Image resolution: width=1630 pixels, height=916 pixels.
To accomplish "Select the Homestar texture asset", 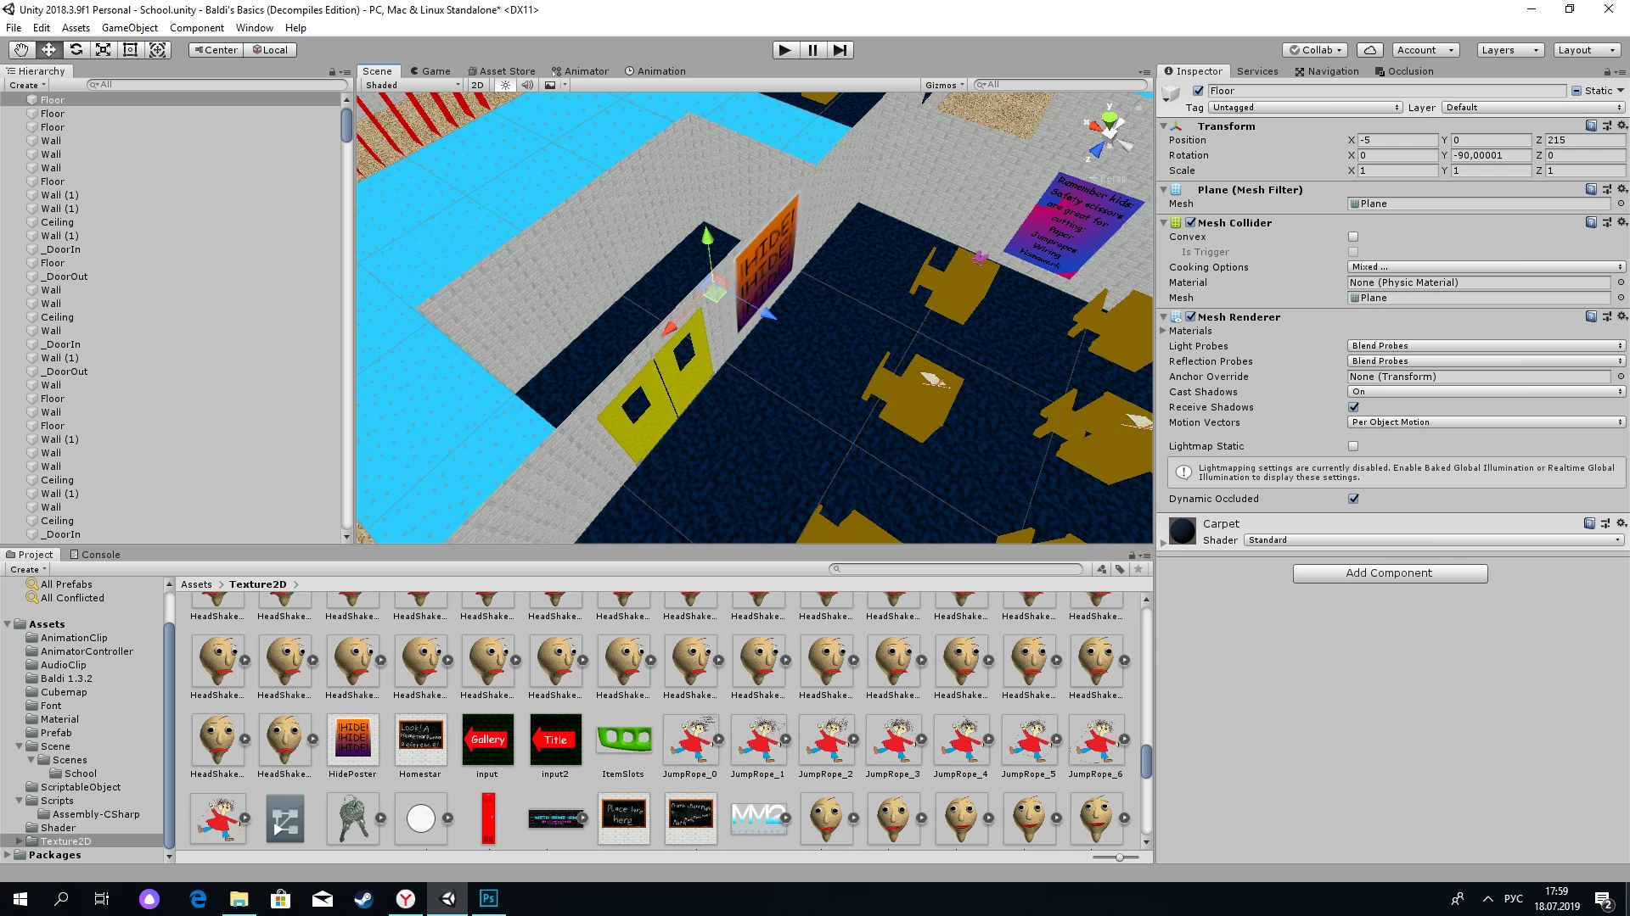I will pyautogui.click(x=420, y=745).
